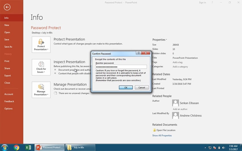Open the Windows Start button
This screenshot has width=242, height=151.
coord(4,148)
